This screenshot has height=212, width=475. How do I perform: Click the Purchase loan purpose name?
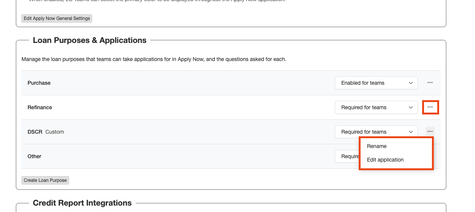click(39, 83)
